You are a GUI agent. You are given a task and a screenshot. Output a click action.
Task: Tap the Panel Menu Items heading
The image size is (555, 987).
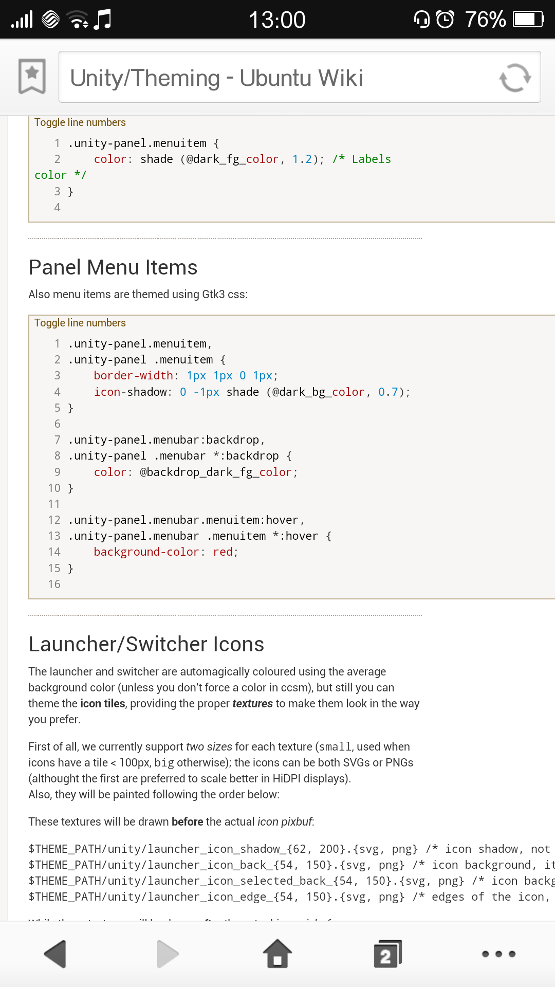pyautogui.click(x=113, y=268)
